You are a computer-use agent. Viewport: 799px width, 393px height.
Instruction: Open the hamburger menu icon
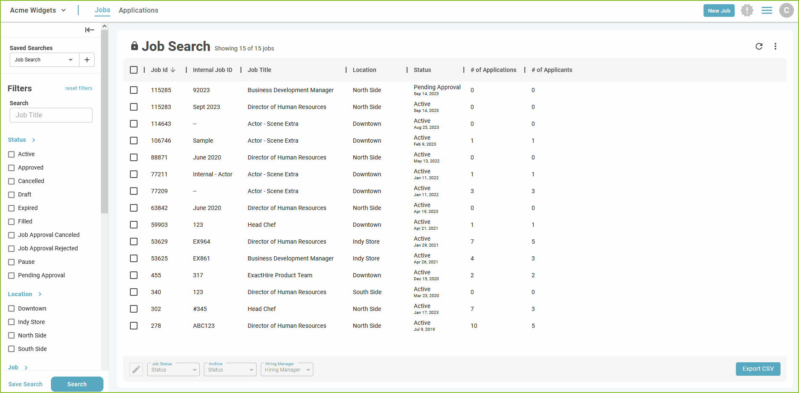[x=767, y=11]
